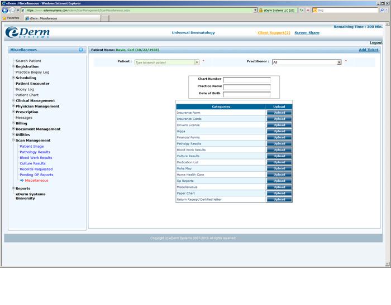
Task: Open Pending OP Reports link
Action: point(36,175)
